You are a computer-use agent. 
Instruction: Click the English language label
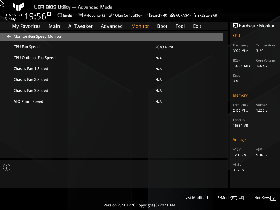[x=68, y=15]
